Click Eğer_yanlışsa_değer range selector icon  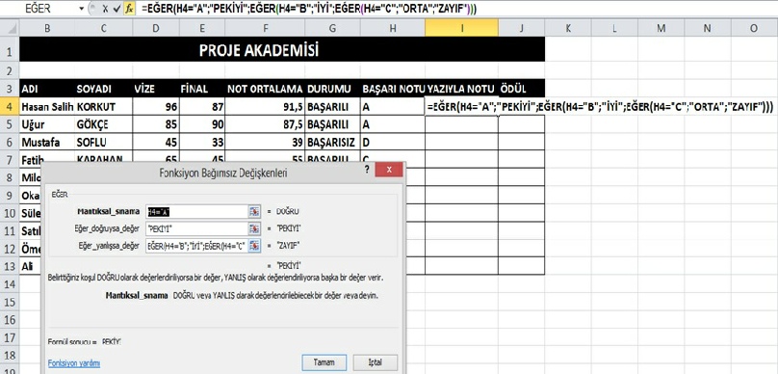tap(254, 246)
